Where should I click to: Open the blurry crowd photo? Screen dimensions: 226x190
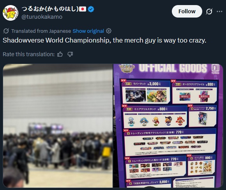point(58,126)
